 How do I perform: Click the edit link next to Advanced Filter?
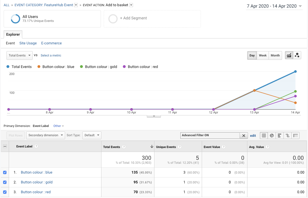point(253,135)
